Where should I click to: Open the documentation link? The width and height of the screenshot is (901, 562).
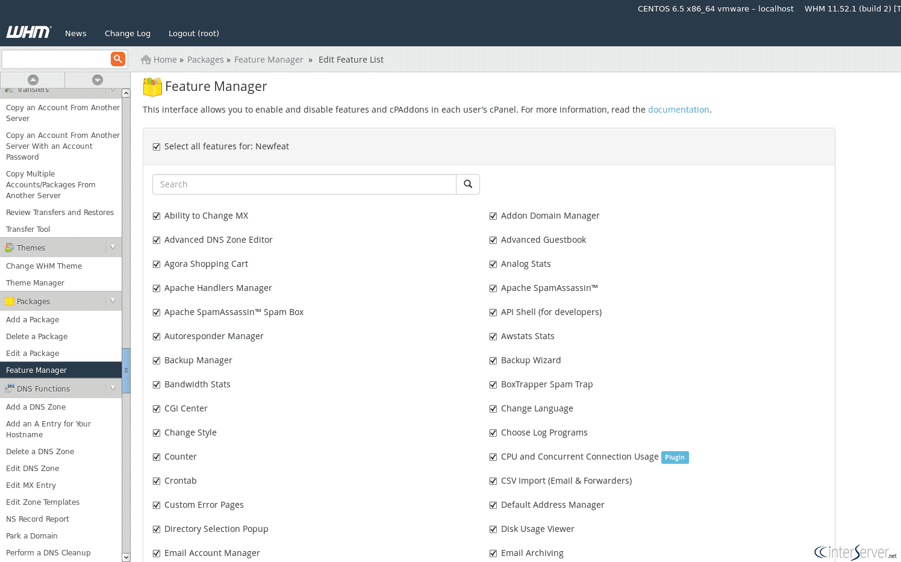[678, 110]
